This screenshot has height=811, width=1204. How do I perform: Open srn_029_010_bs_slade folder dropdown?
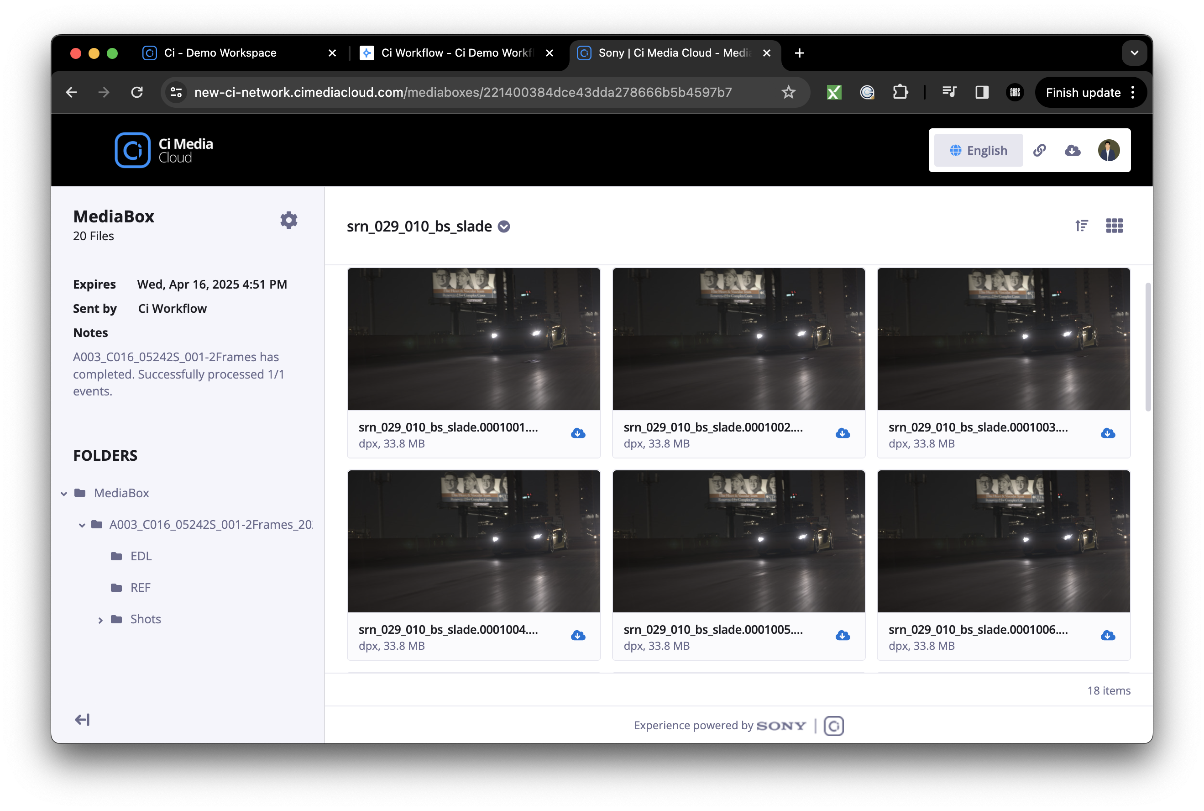[x=503, y=226]
